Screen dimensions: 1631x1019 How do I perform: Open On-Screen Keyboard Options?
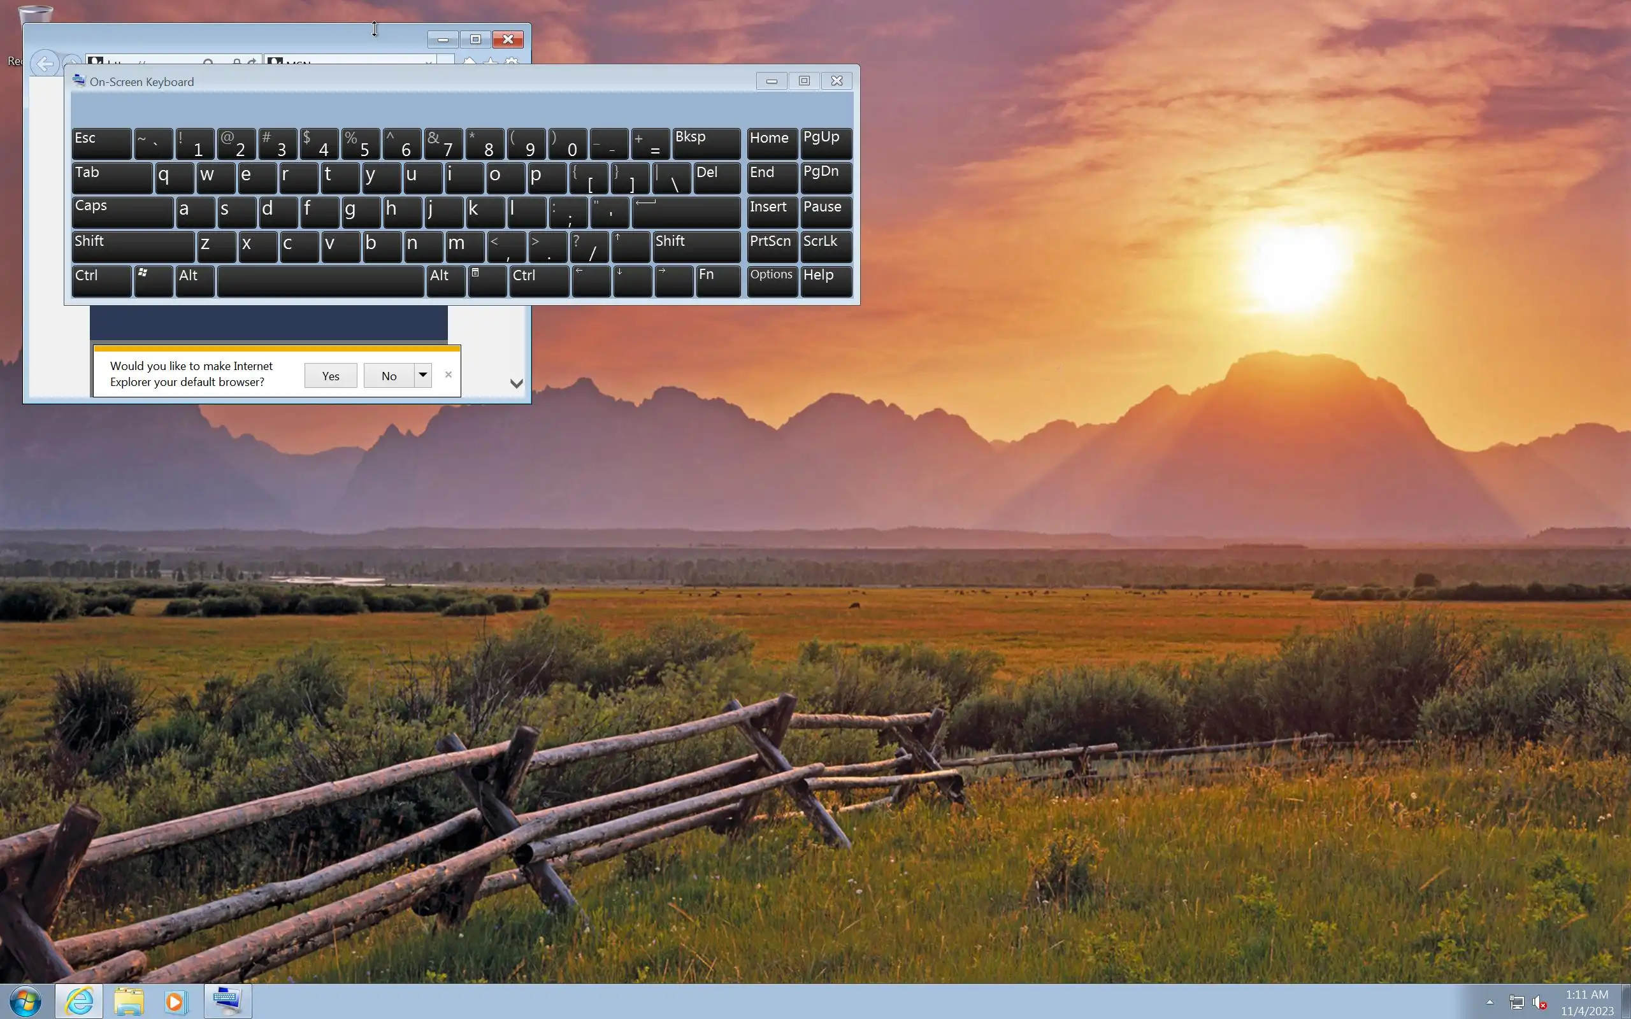click(x=772, y=281)
